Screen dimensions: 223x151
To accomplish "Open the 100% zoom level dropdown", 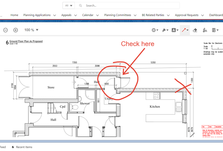I will 31,30.
